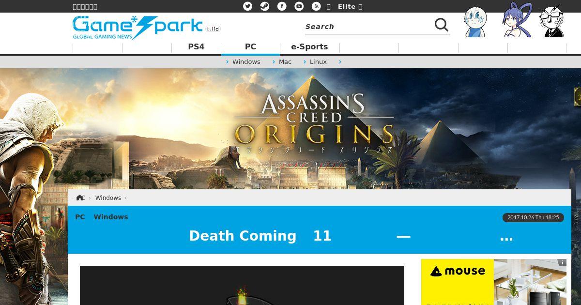Click the ad info icon above mouse ad
The image size is (581, 305).
pos(562,262)
